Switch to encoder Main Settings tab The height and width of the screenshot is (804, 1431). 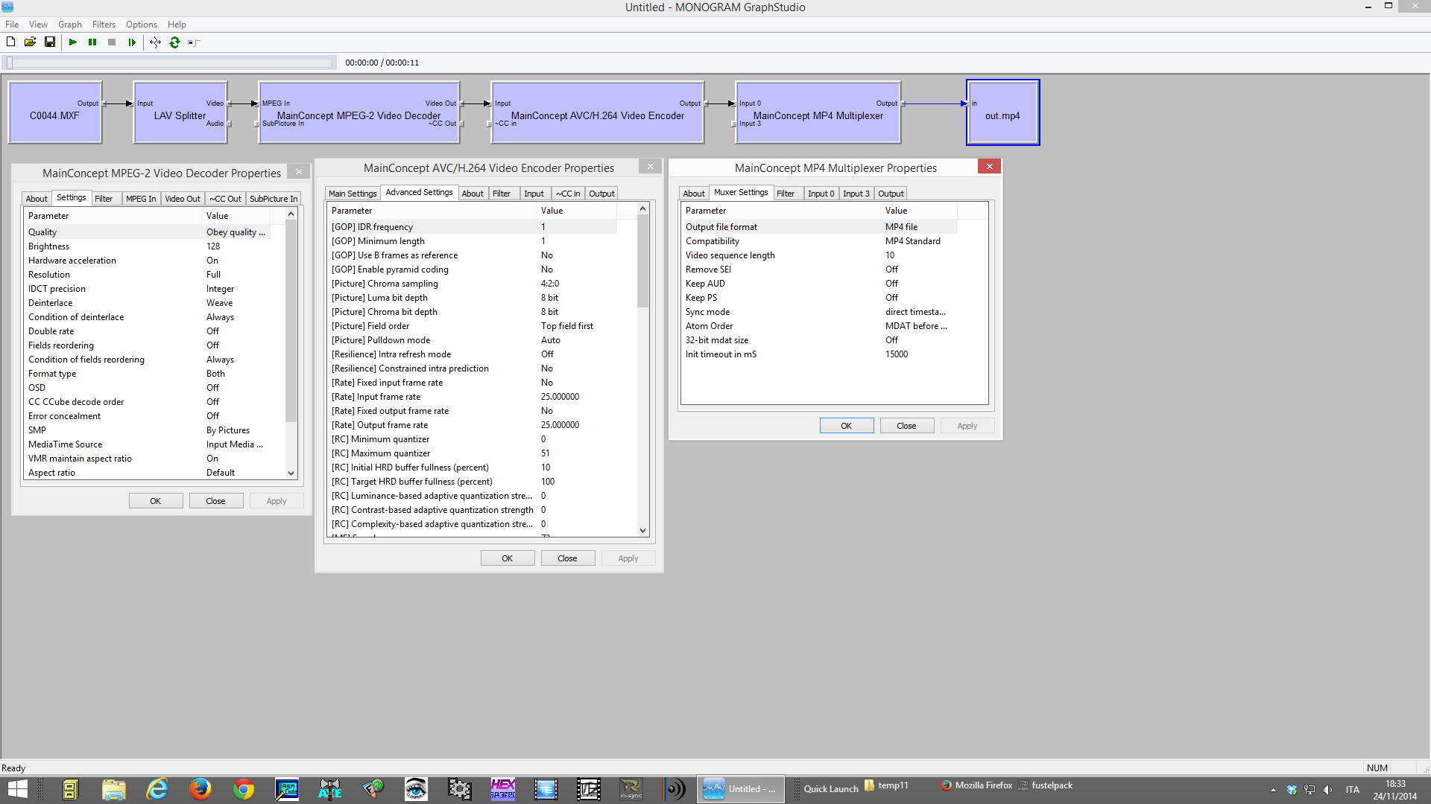(353, 194)
